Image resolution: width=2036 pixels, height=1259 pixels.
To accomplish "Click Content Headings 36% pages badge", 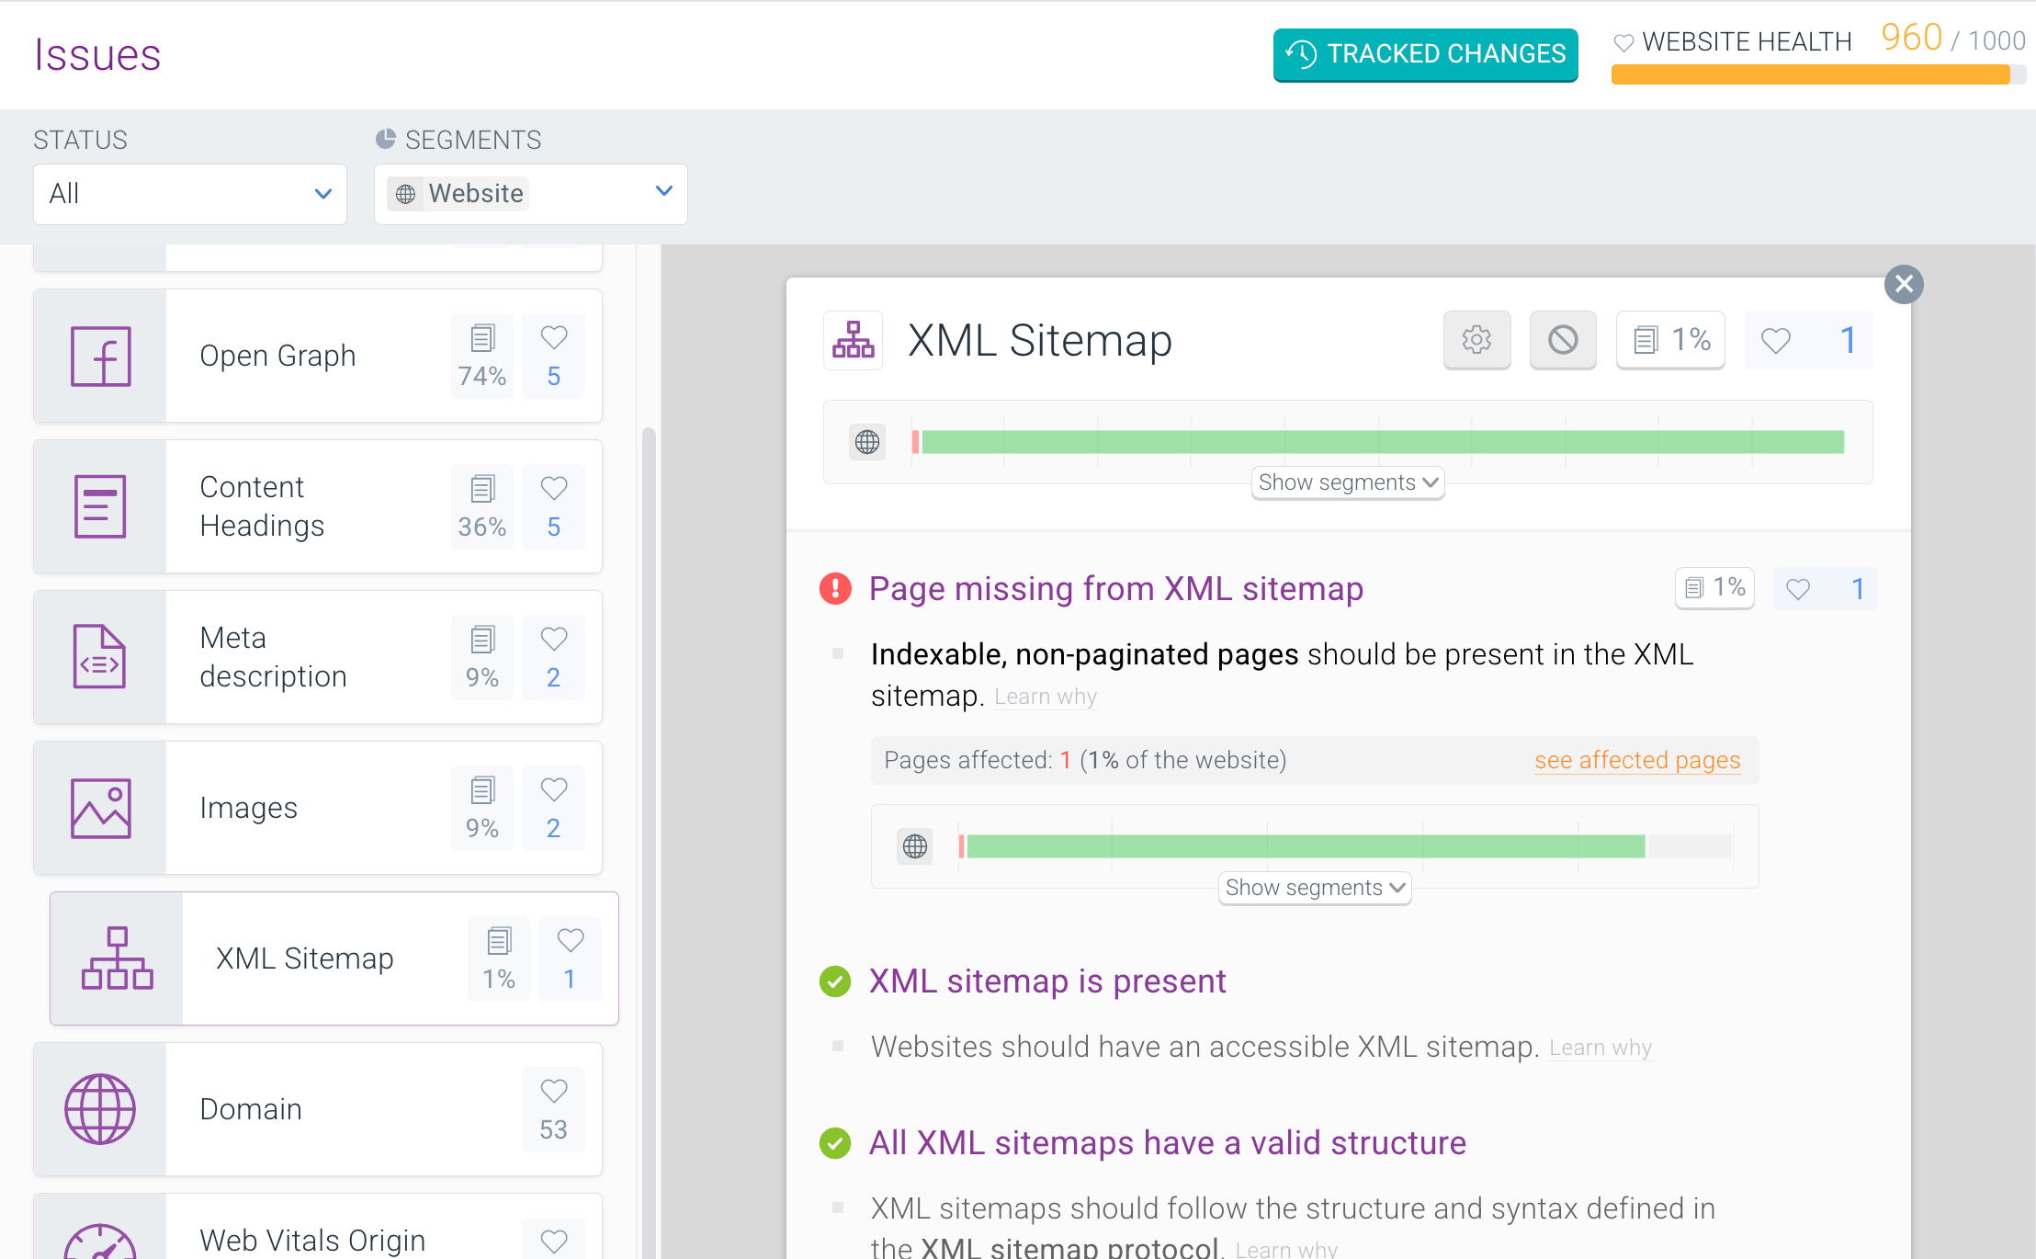I will (x=482, y=507).
